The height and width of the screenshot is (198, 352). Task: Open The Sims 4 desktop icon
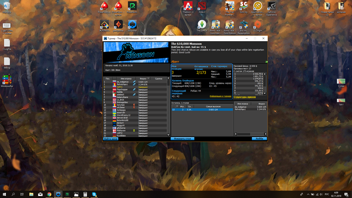pos(202,26)
